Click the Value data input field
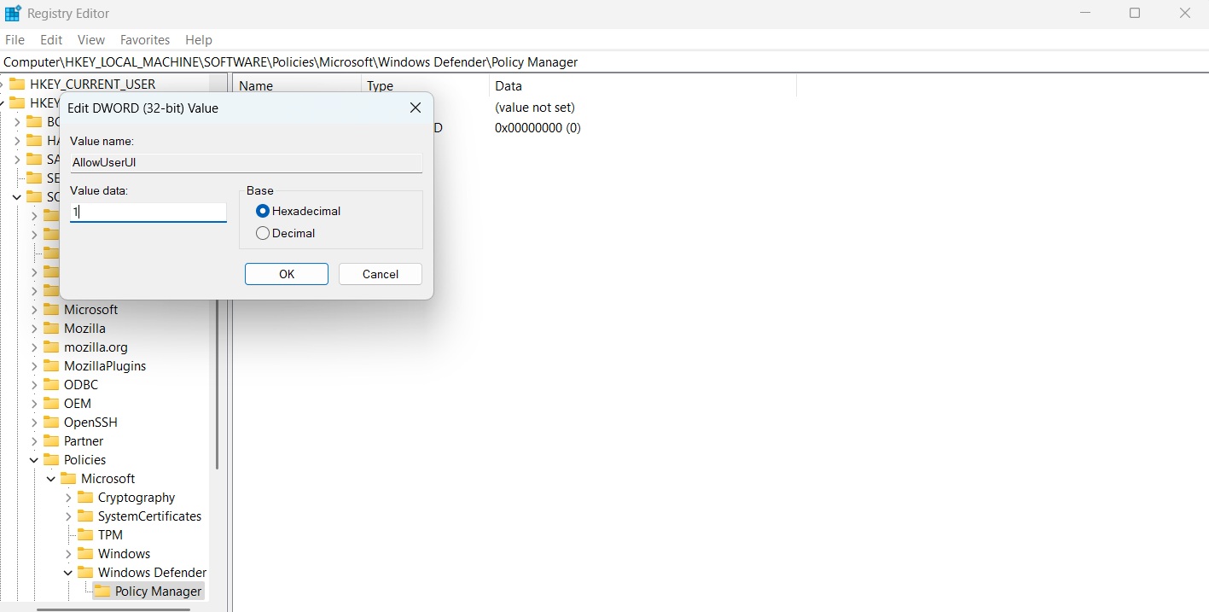 coord(148,212)
